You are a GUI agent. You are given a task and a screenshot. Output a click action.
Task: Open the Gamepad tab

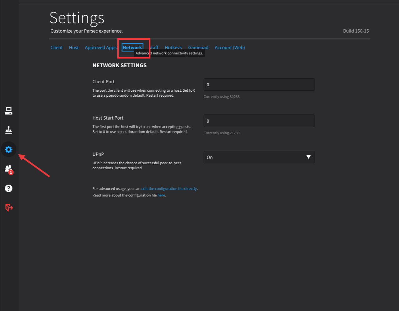click(x=198, y=47)
